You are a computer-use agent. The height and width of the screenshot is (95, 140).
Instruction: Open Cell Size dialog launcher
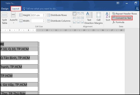click(70, 27)
